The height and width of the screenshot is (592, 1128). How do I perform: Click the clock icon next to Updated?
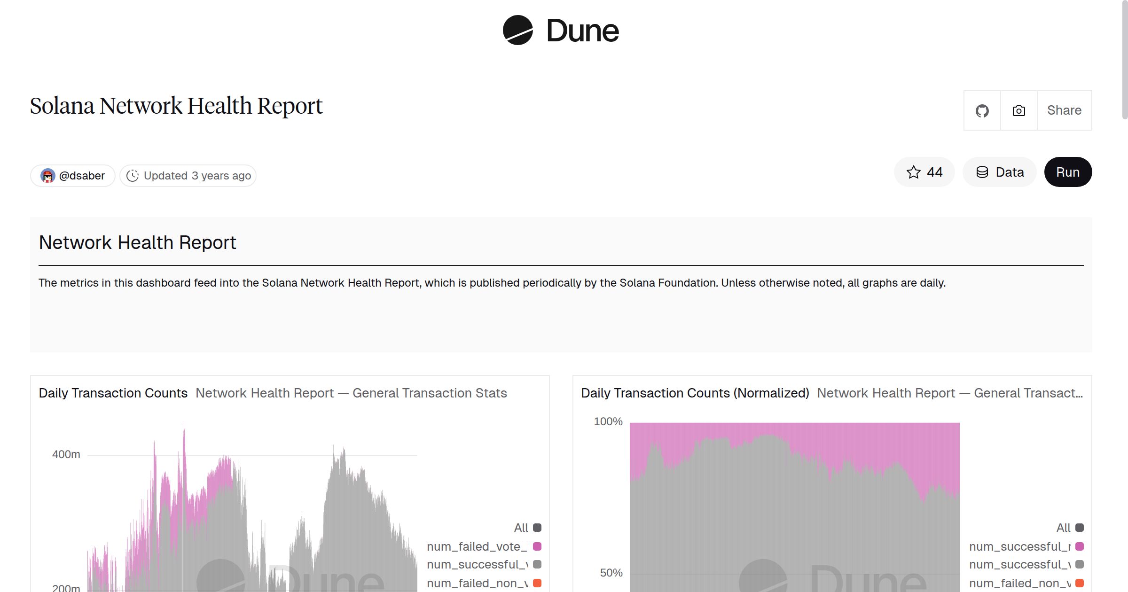click(133, 175)
